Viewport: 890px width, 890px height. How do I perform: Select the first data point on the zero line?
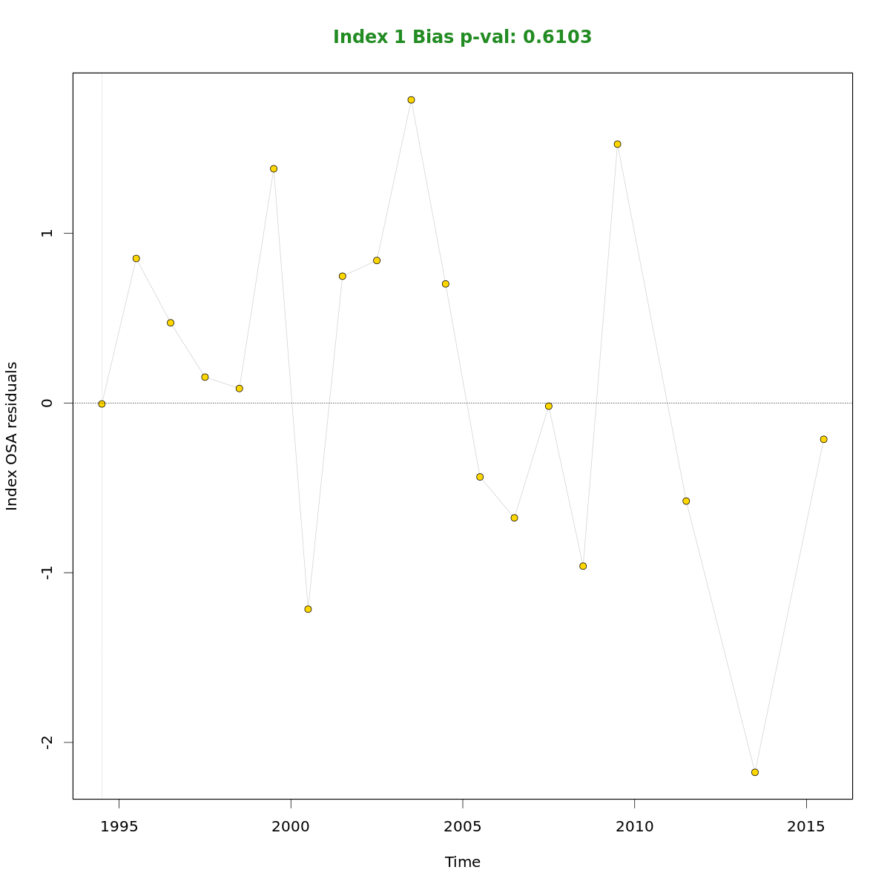102,404
